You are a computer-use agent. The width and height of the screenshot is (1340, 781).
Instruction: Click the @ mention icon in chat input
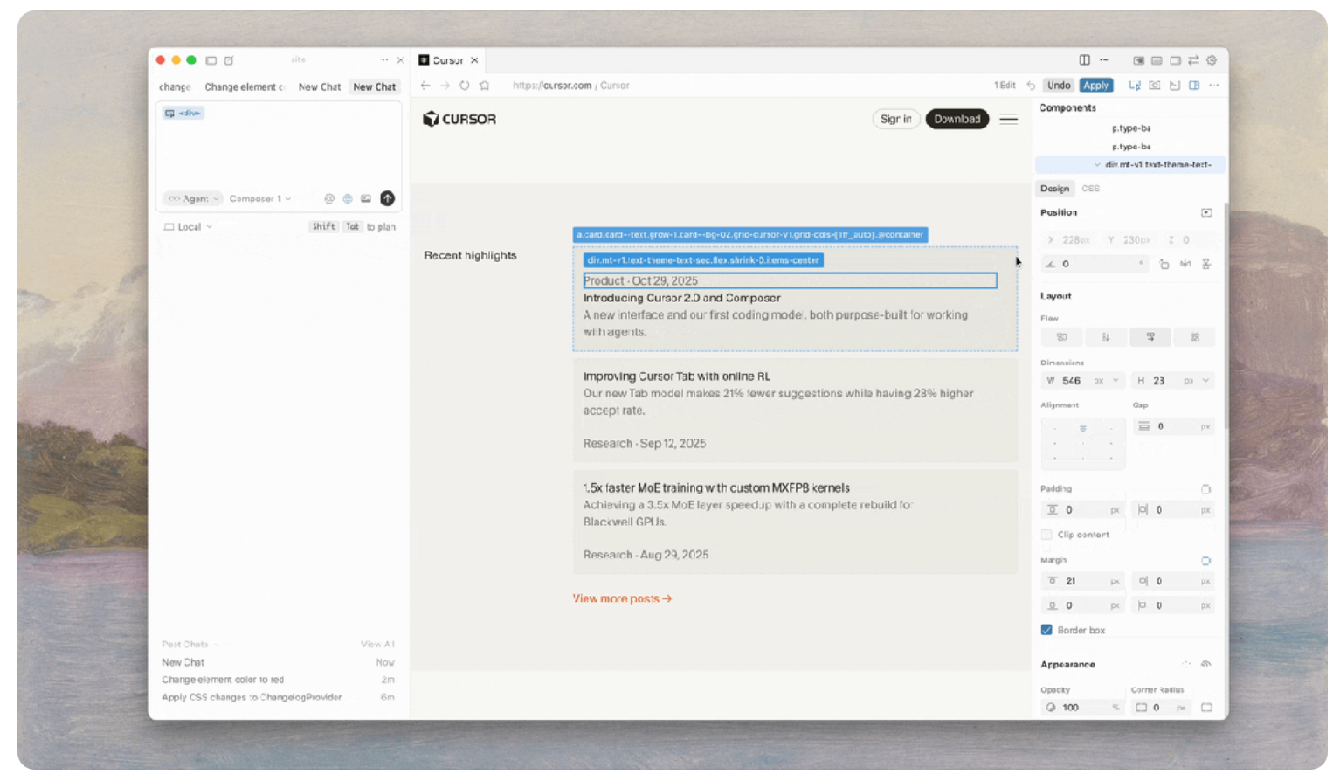pyautogui.click(x=329, y=198)
